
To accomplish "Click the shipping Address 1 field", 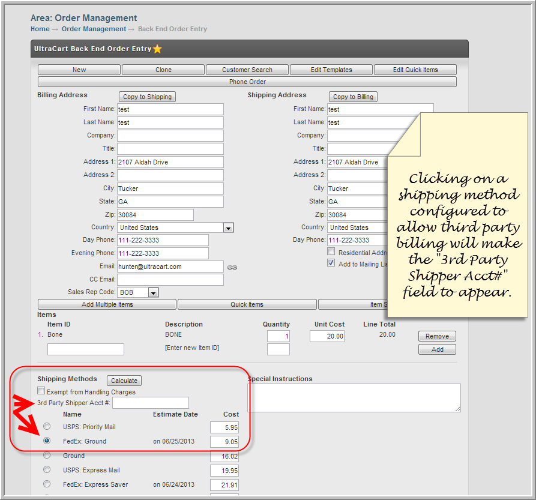I will [x=358, y=162].
